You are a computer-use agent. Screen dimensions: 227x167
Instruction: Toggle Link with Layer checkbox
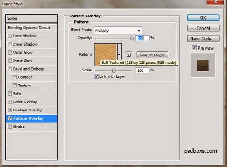click(x=96, y=76)
